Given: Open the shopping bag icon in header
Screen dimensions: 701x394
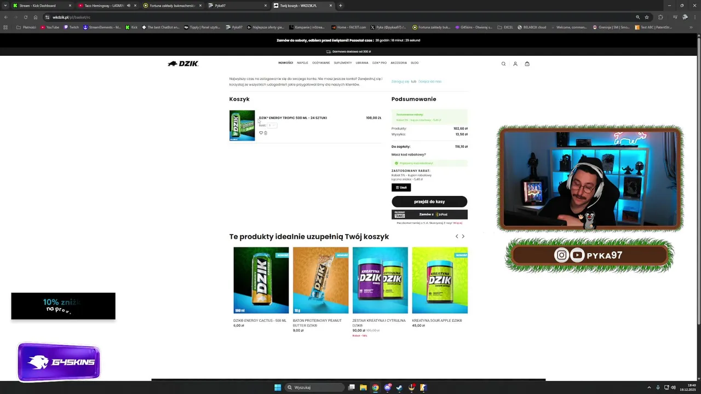Looking at the screenshot, I should (527, 63).
